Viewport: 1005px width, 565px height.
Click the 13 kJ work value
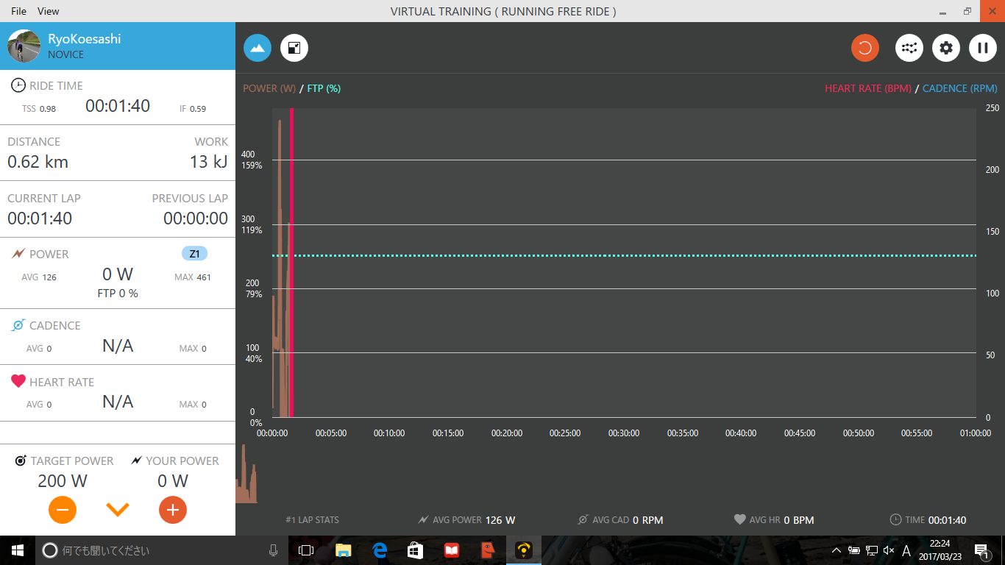coord(209,162)
